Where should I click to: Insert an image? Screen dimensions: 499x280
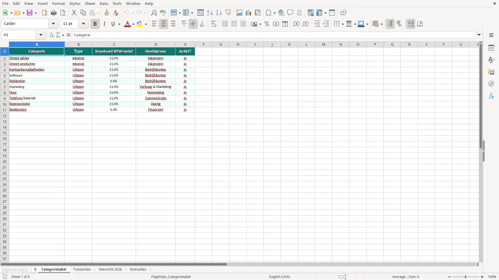coord(240,13)
